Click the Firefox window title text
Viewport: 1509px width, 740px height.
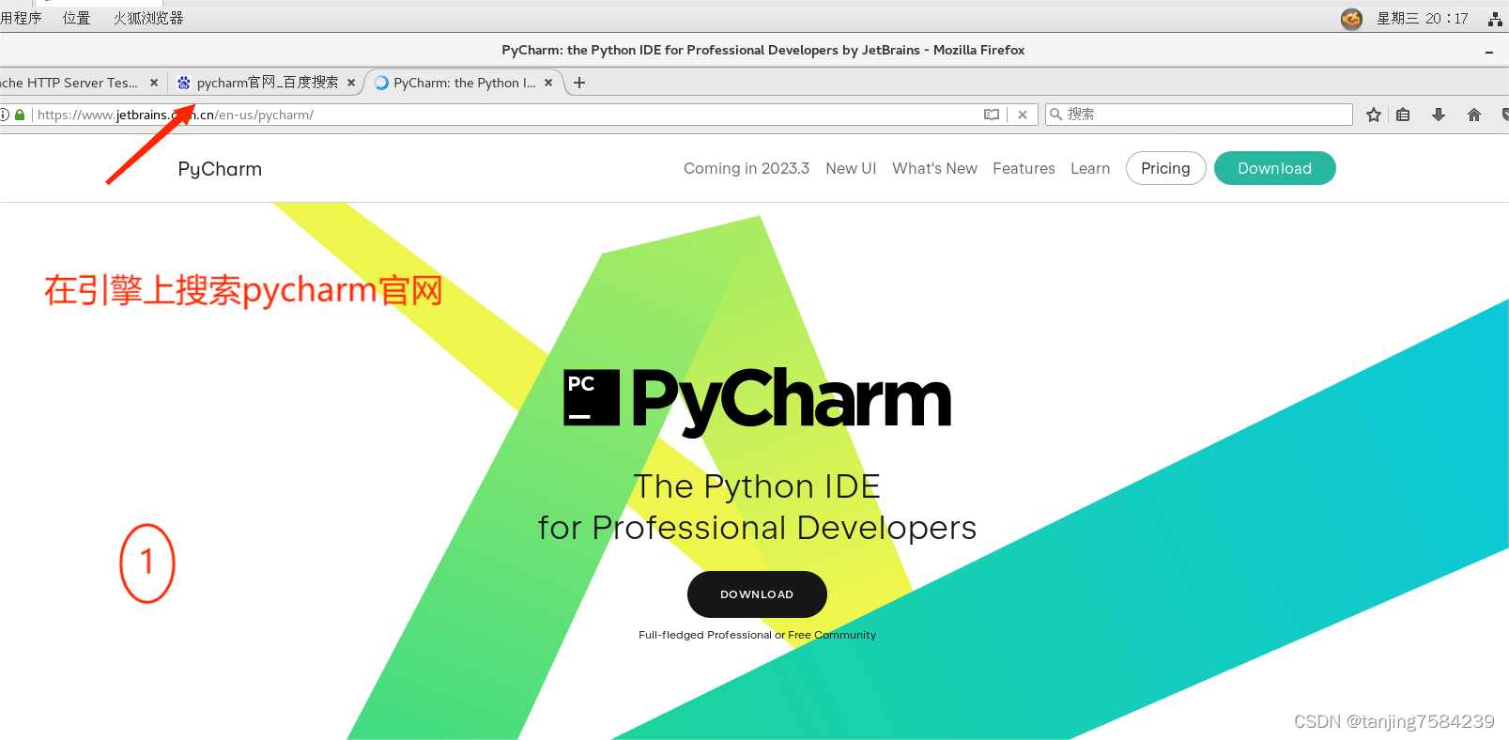762,50
